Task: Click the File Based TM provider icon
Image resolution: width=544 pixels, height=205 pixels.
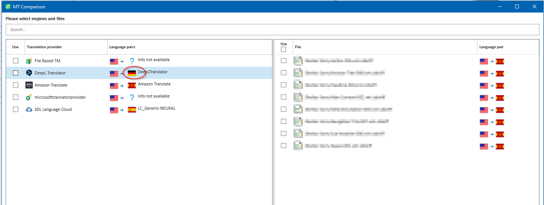Action: 29,61
